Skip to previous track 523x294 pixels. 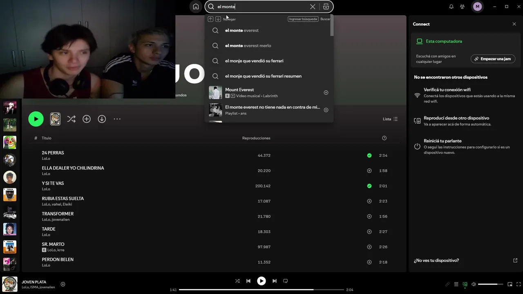[x=248, y=281]
